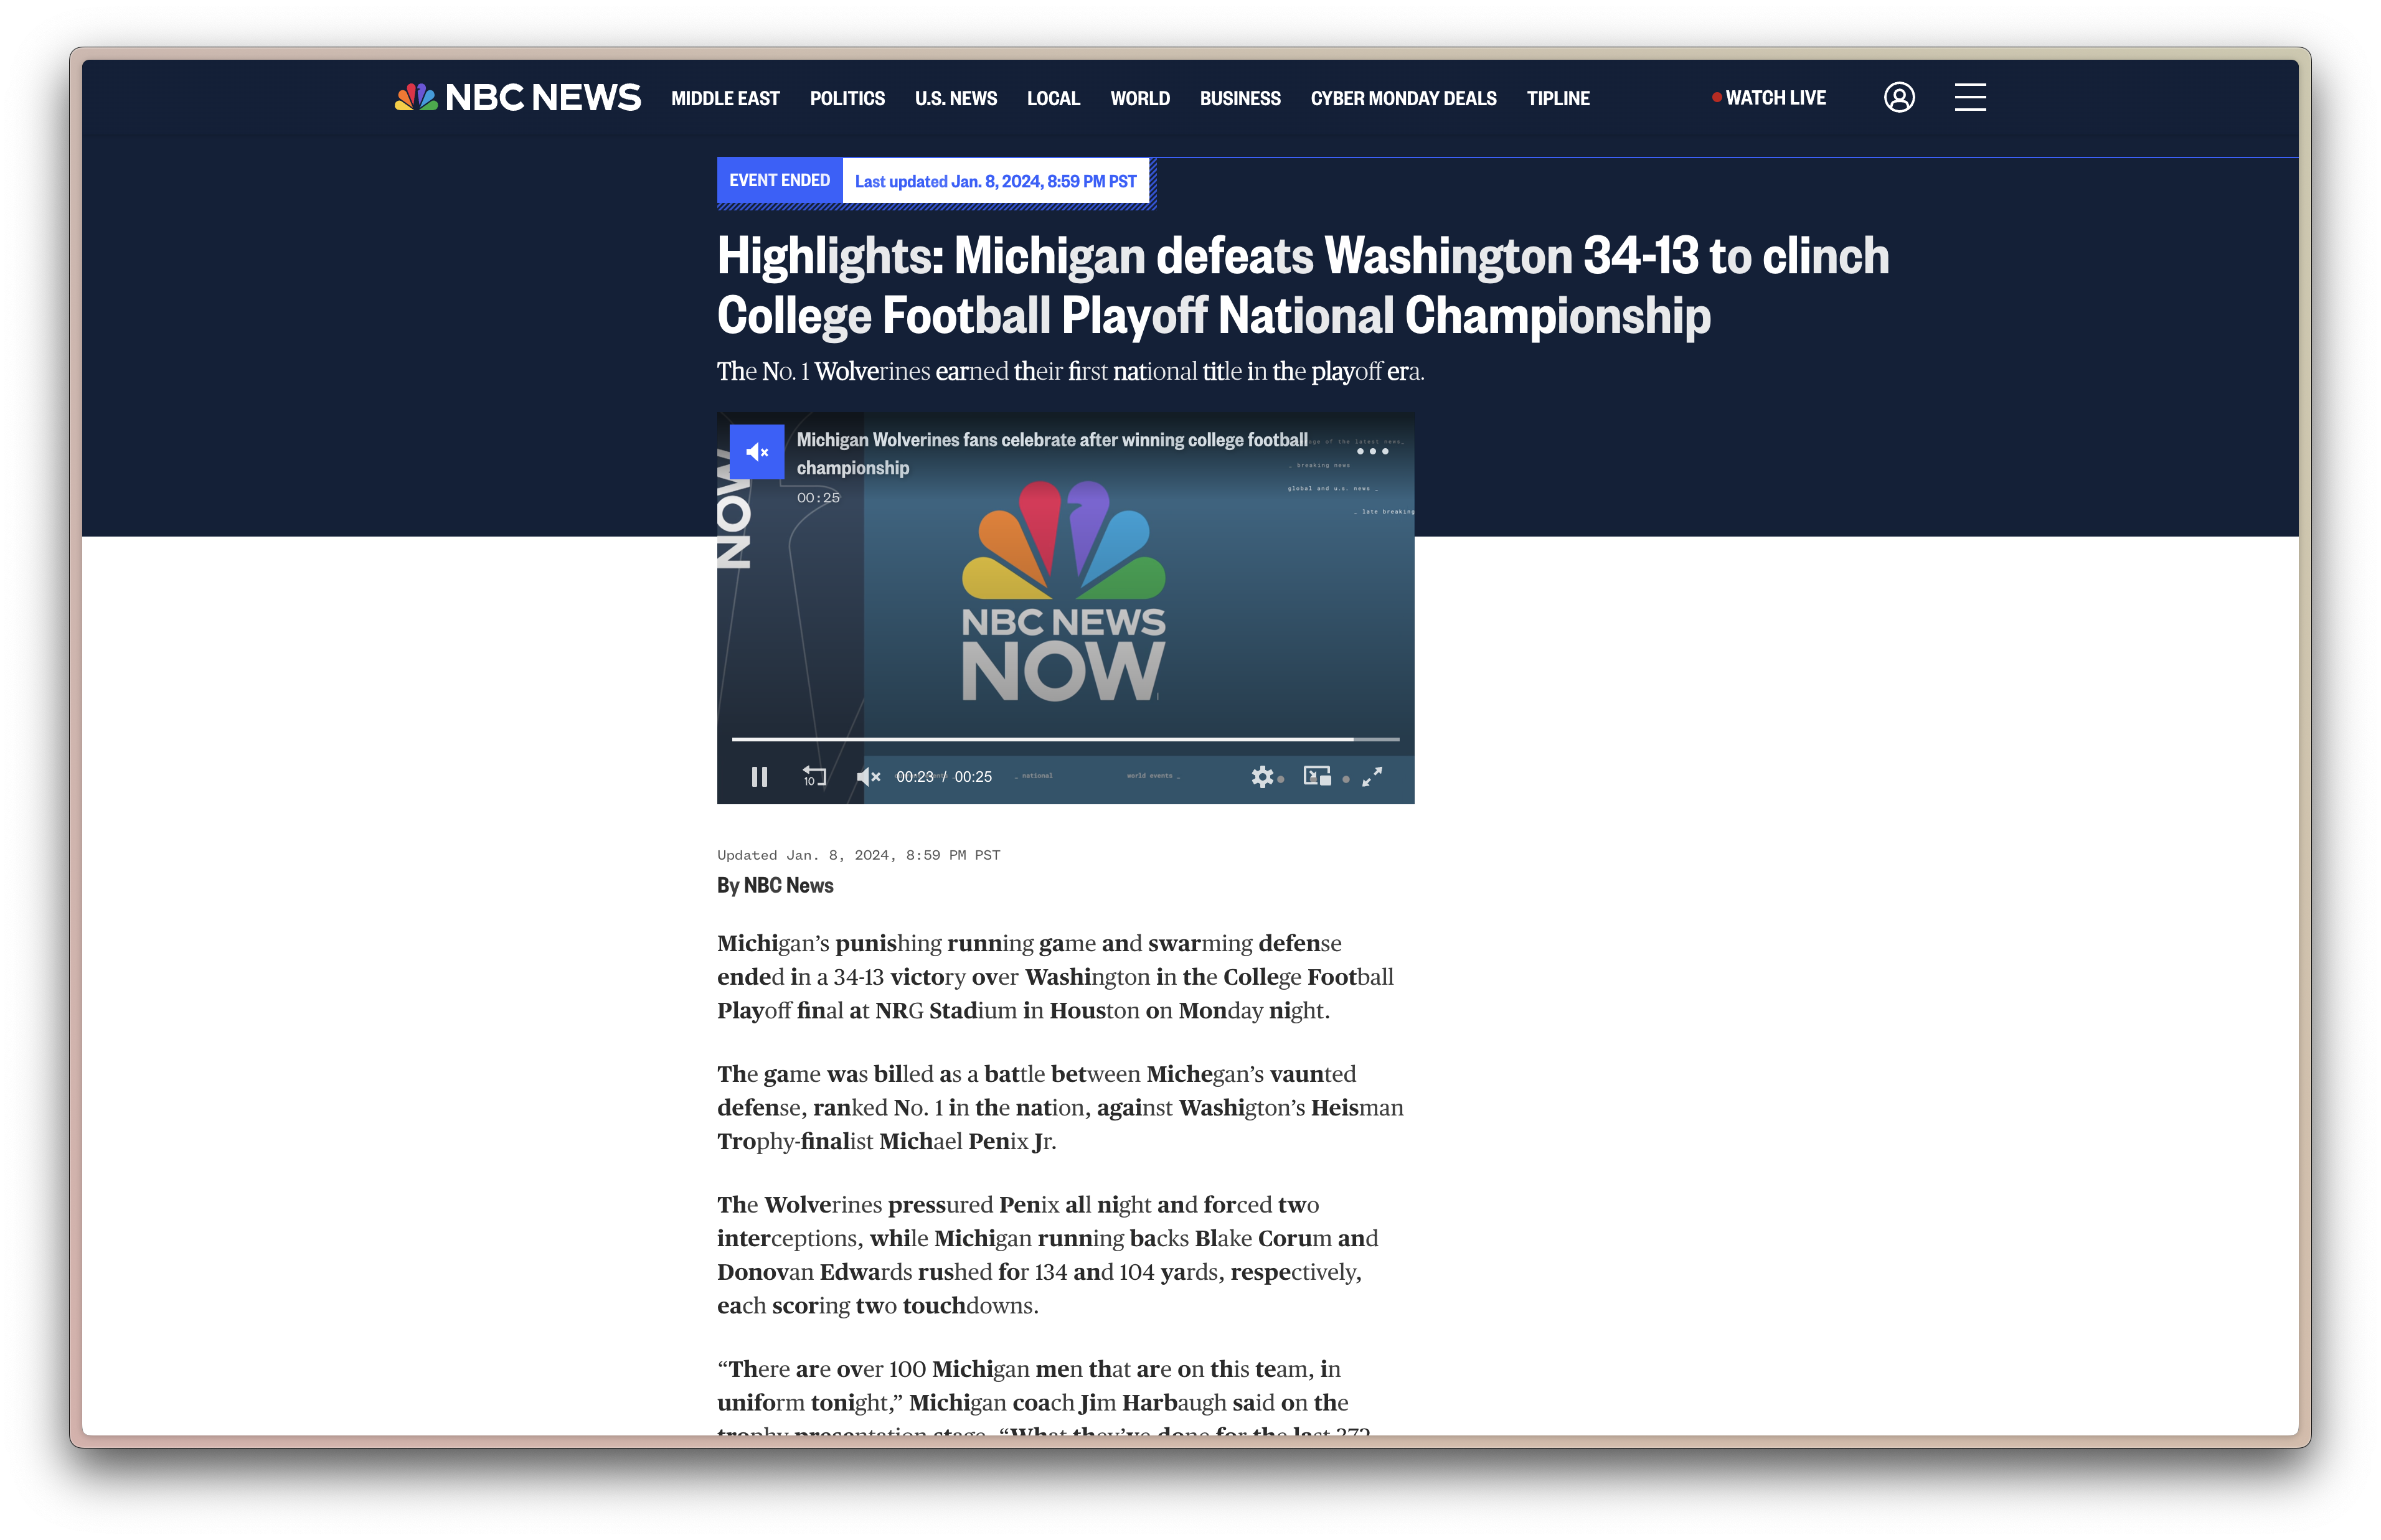Image resolution: width=2381 pixels, height=1540 pixels.
Task: Open video settings gear
Action: coord(1262,777)
